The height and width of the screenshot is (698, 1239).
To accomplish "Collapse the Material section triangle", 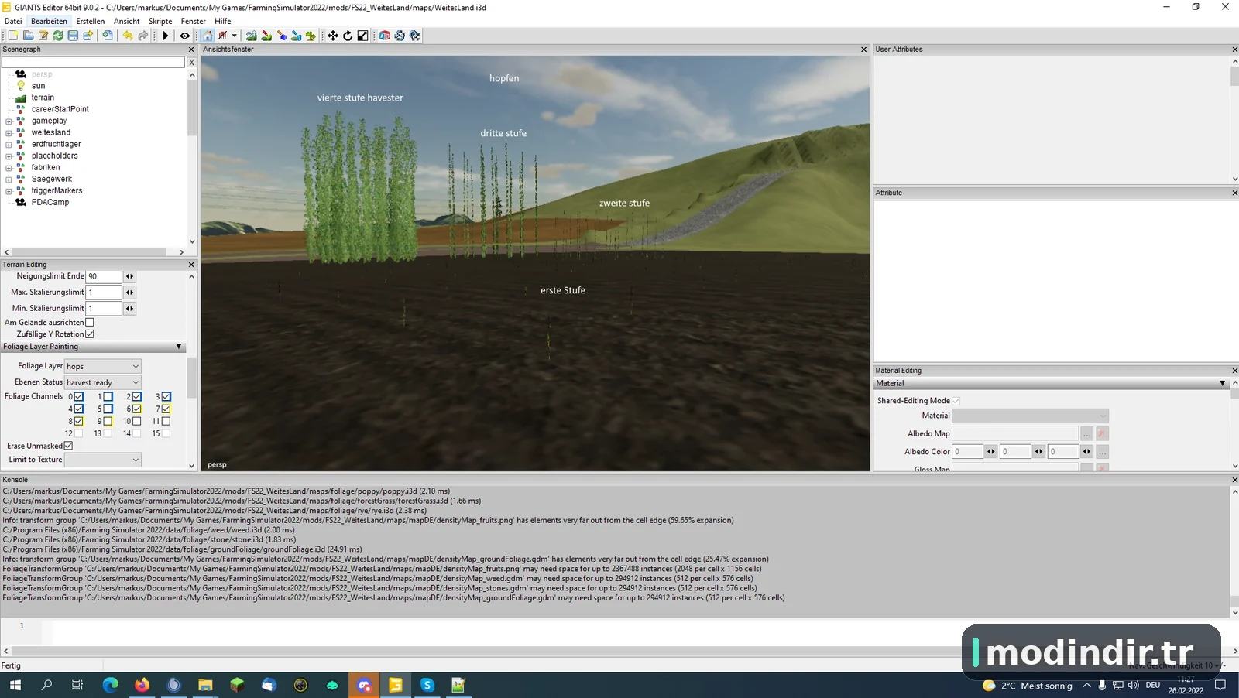I will pyautogui.click(x=1223, y=383).
